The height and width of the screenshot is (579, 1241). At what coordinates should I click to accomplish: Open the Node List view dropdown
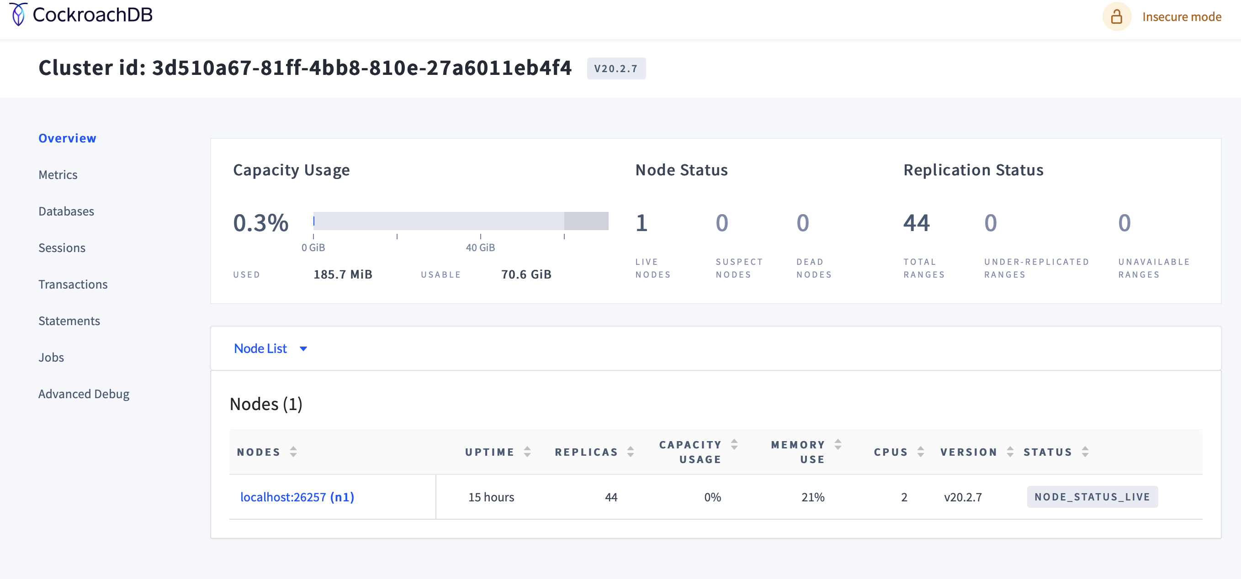coord(270,348)
